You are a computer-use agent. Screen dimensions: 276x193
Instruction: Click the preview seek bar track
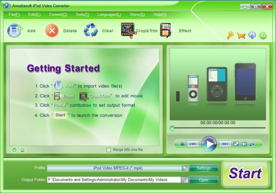[x=218, y=128]
